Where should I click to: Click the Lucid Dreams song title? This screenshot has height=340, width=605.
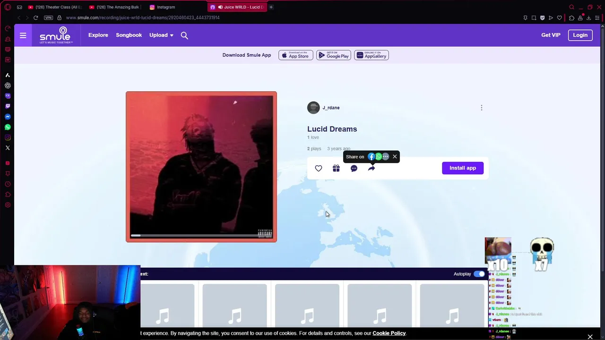click(332, 129)
